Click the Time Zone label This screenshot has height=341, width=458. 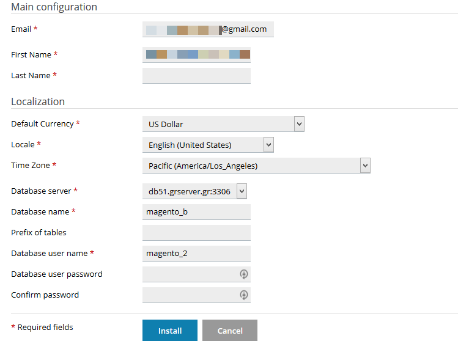click(31, 165)
